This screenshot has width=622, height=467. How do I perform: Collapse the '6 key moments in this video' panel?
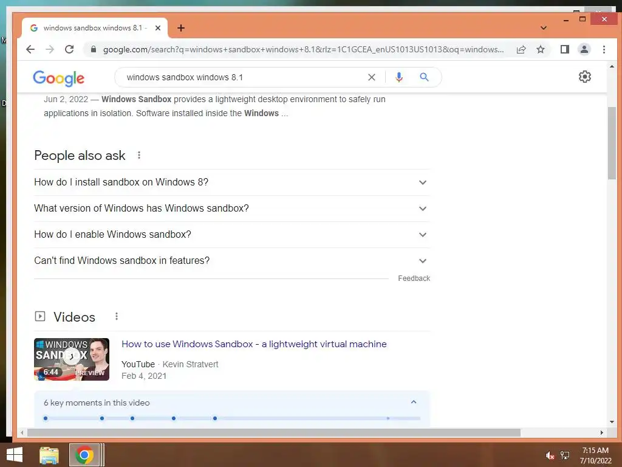[x=414, y=403]
